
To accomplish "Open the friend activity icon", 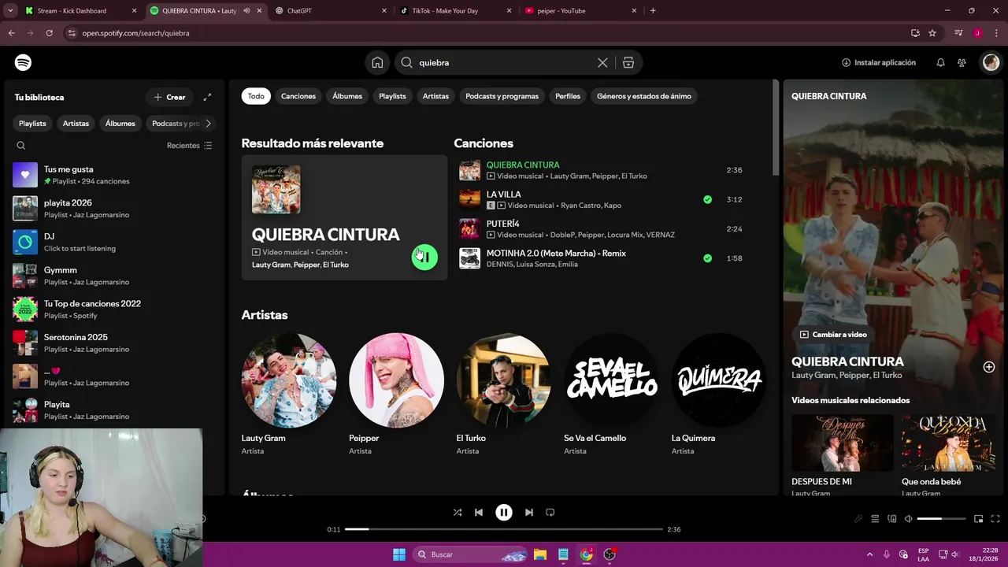I will [962, 62].
